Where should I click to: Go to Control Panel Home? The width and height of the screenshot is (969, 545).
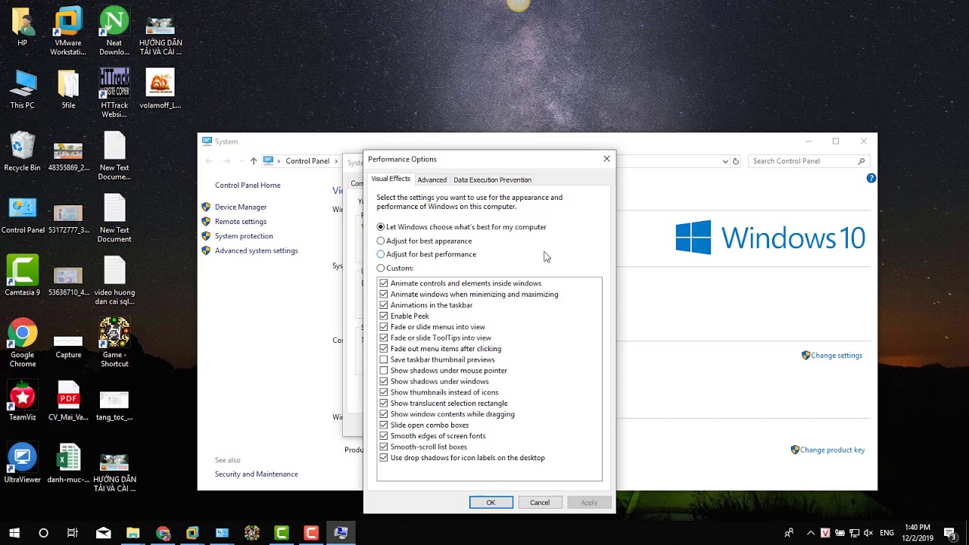coord(248,185)
